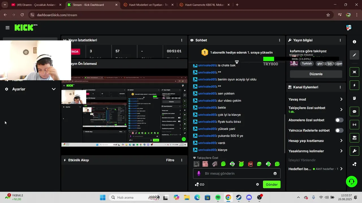The image size is (362, 203).
Task: Open browser tab list dropdown arrow
Action: click(x=5, y=5)
